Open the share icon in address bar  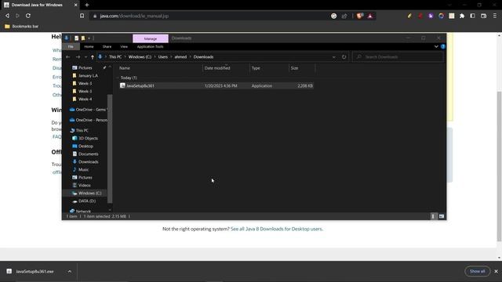(344, 16)
